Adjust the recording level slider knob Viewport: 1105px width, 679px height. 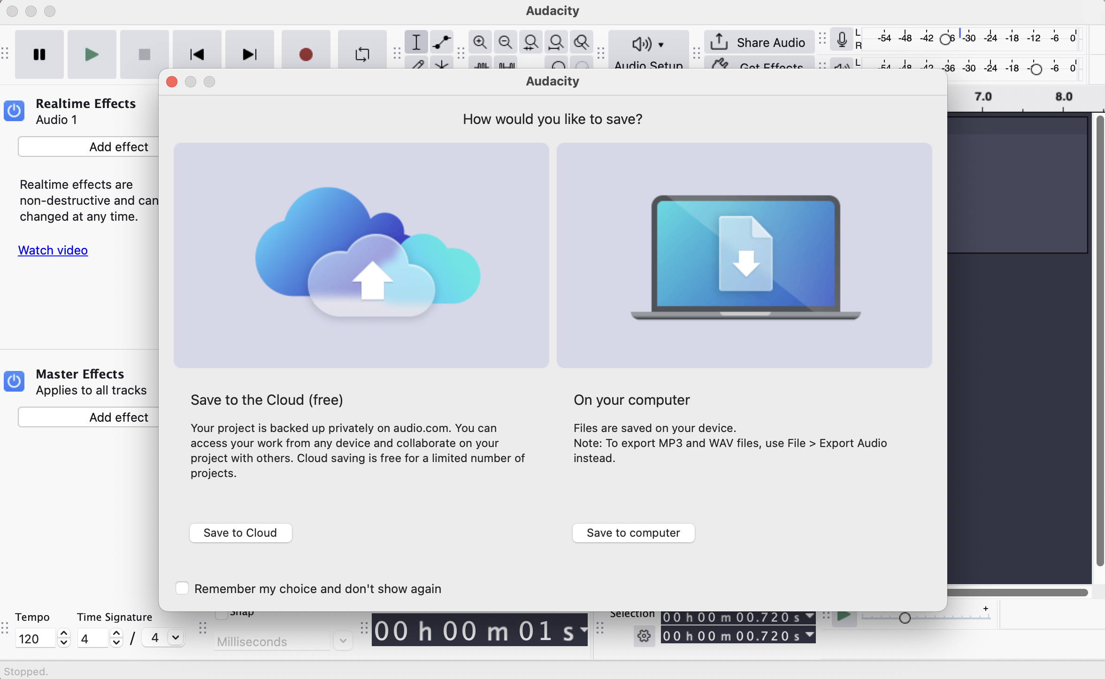[x=946, y=39]
